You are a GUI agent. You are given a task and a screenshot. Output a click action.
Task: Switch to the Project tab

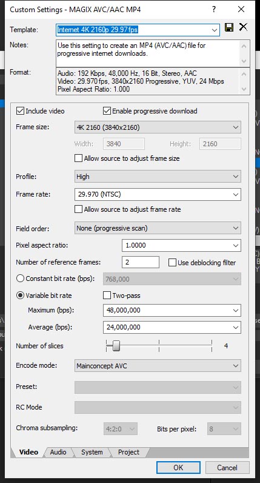(x=128, y=452)
